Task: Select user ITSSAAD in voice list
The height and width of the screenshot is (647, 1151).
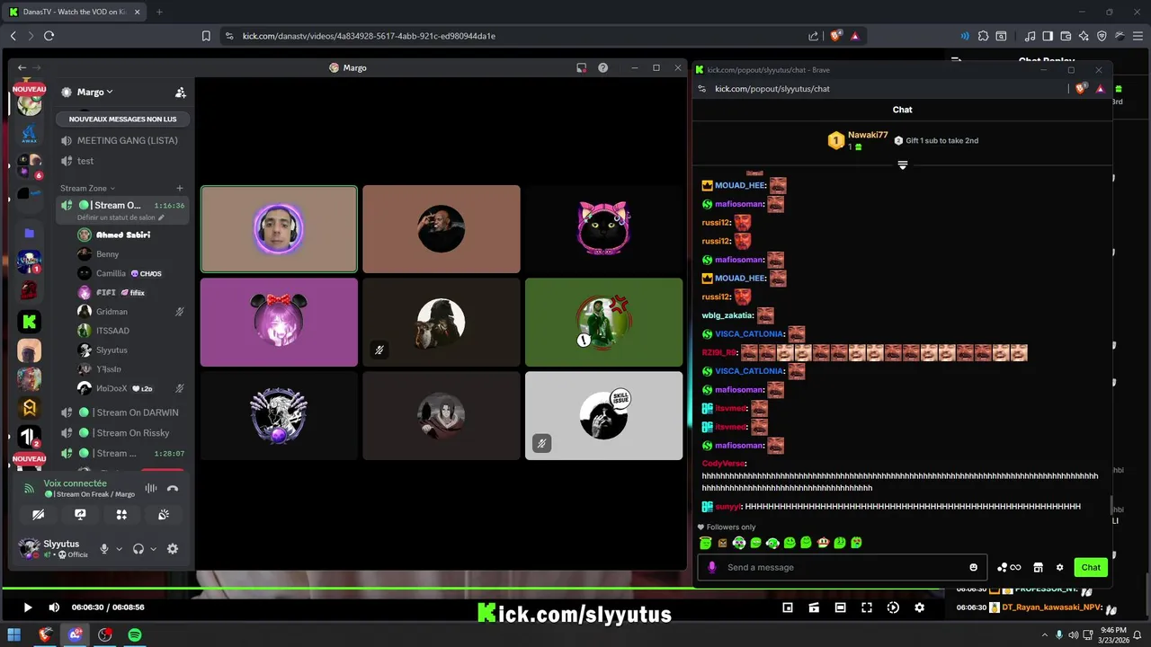Action: (122, 331)
